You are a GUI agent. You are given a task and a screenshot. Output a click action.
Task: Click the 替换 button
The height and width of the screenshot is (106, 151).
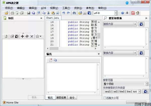tap(36, 97)
